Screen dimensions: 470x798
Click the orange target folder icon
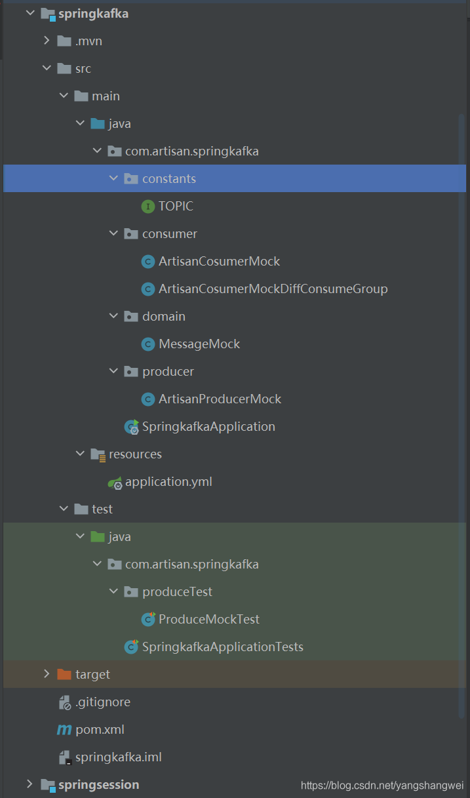click(x=64, y=675)
